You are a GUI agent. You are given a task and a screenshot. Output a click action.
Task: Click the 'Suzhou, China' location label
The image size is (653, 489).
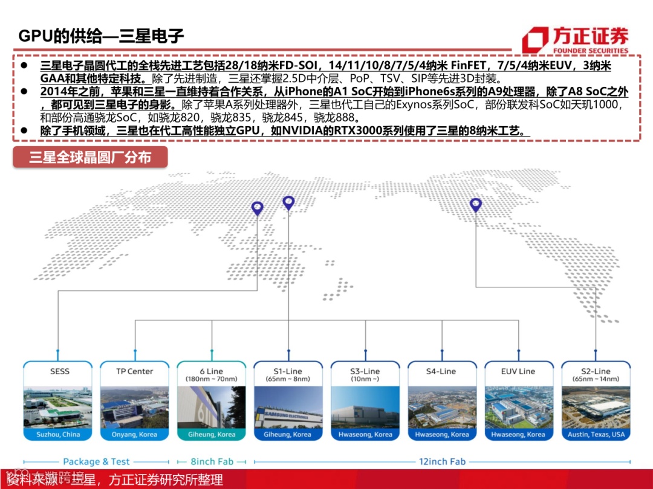[58, 435]
